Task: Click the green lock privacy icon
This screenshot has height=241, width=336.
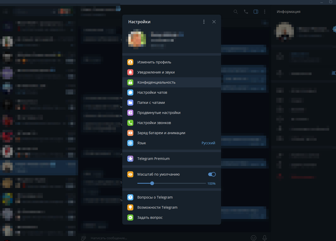Action: coord(130,82)
